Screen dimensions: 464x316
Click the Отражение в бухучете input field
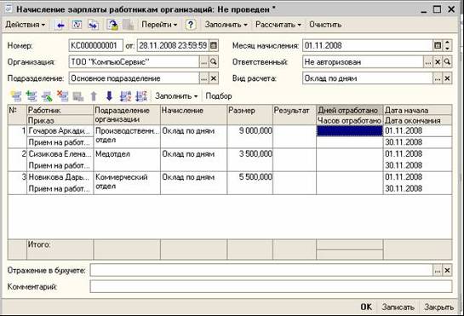tap(261, 270)
